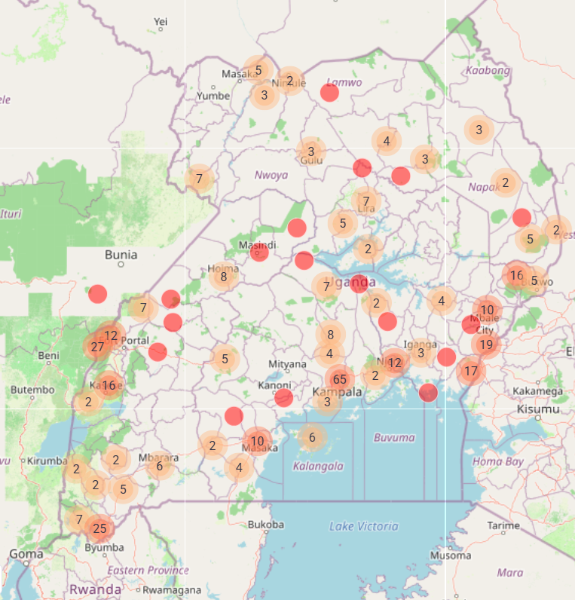Select the red marker near Lamwo

[329, 93]
